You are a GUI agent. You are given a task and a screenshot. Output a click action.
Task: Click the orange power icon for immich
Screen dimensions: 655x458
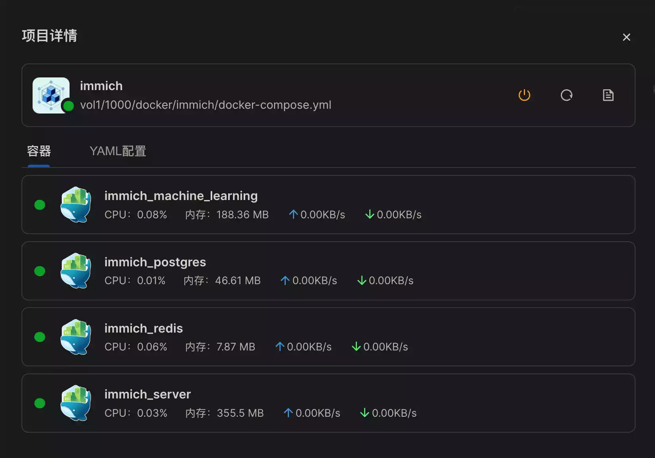coord(524,95)
